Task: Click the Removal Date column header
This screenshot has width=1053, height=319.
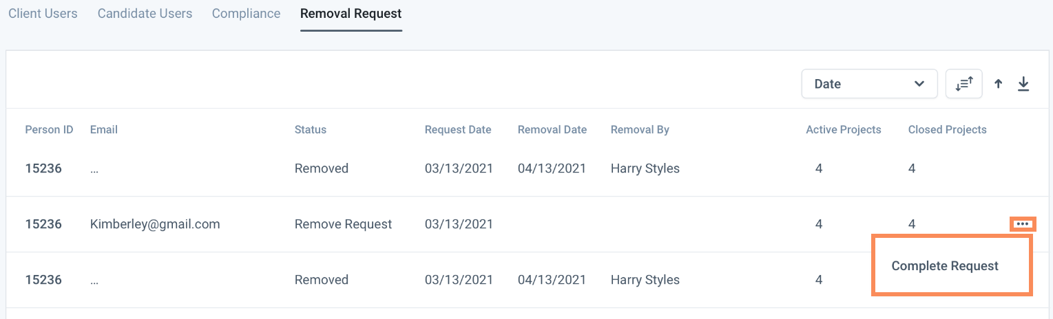Action: pos(552,130)
